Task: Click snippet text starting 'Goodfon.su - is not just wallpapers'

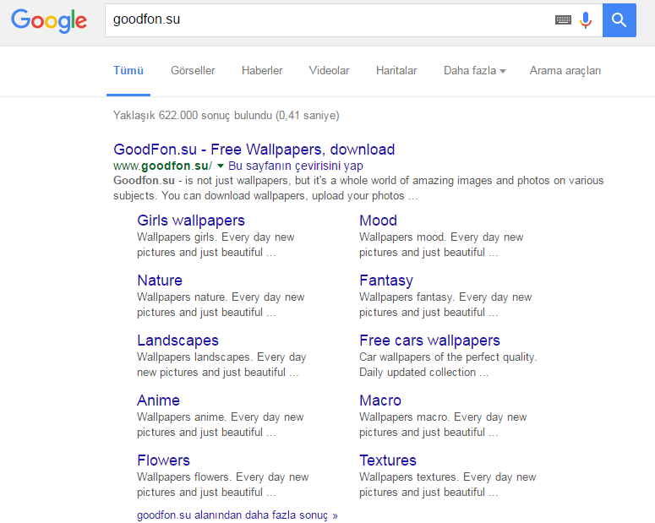Action: (x=358, y=188)
